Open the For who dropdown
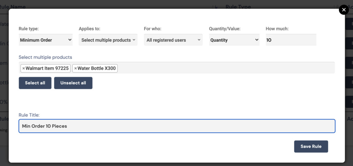Image resolution: width=353 pixels, height=166 pixels. pos(173,40)
